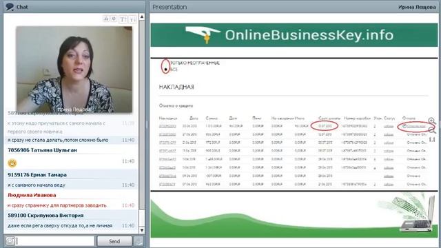441x248 pixels.
Task: Click the OnlineBusinessKey.info hand-and-key logo
Action: tap(203, 34)
